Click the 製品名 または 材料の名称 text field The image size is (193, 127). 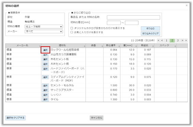click(x=134, y=17)
